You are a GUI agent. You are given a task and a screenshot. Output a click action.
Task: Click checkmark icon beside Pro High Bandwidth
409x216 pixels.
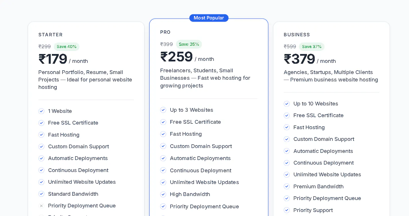pyautogui.click(x=163, y=195)
